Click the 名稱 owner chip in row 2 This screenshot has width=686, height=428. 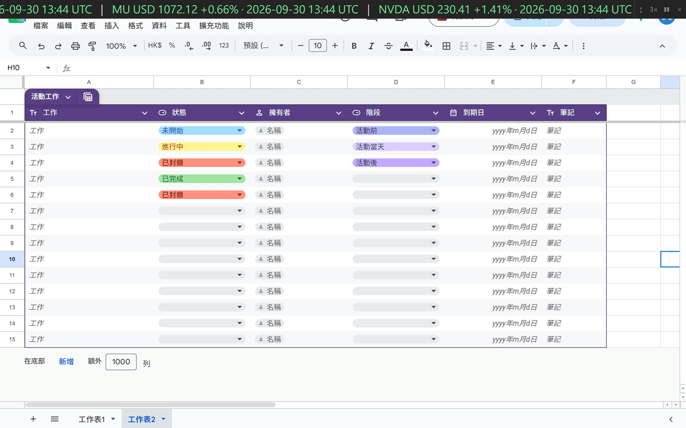[270, 131]
